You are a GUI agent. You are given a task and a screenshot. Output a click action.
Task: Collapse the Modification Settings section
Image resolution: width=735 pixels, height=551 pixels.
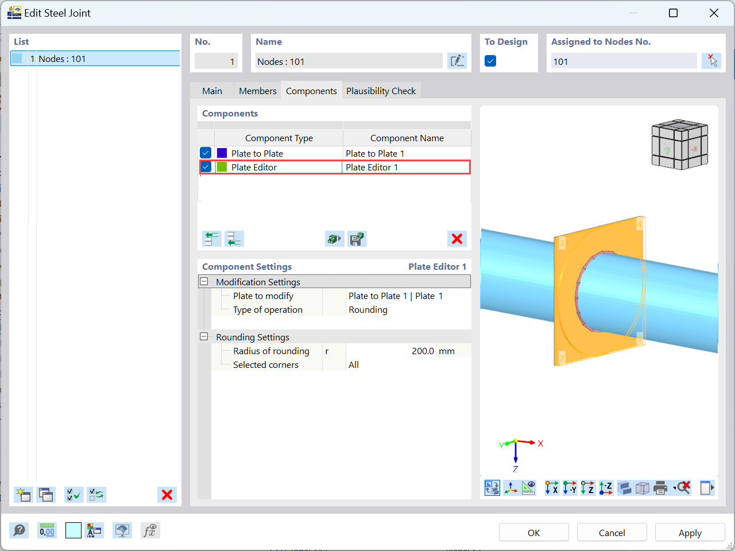204,281
